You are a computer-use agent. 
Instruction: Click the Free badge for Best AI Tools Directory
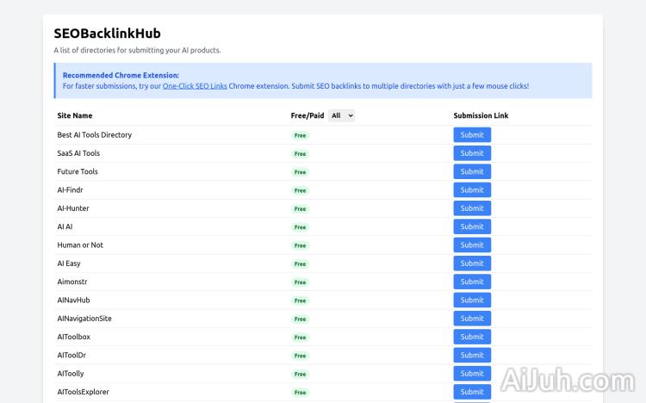300,135
